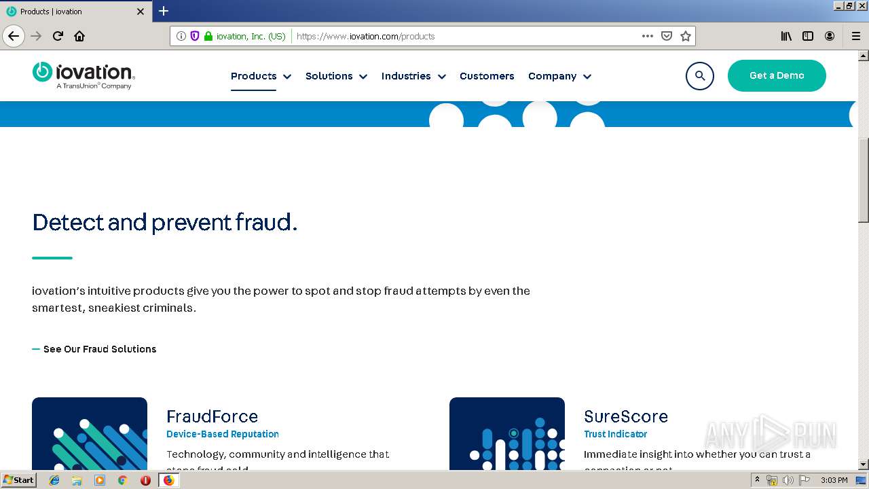This screenshot has width=869, height=489.
Task: Follow the See Our Fraud Solutions link
Action: pyautogui.click(x=100, y=349)
